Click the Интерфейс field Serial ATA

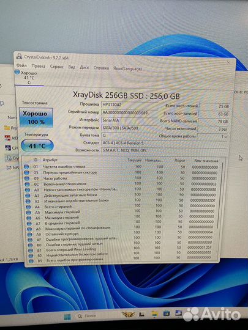click(x=129, y=120)
